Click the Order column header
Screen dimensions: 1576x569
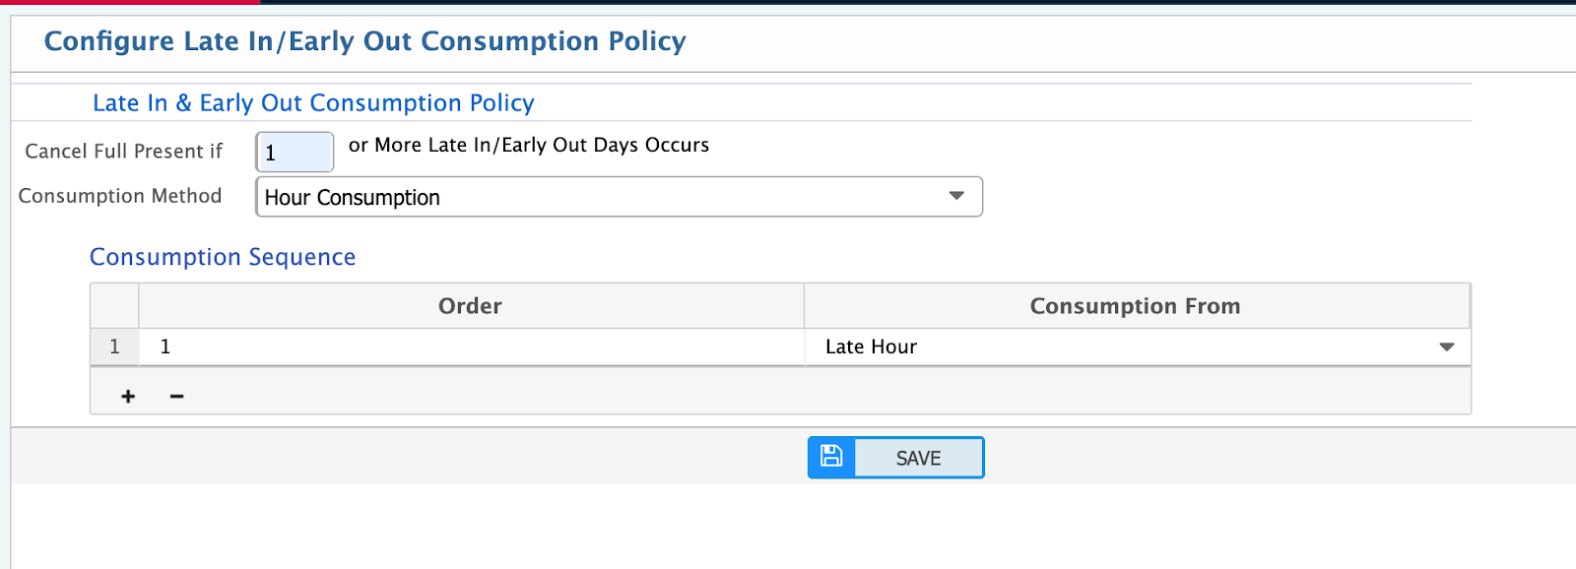[470, 305]
